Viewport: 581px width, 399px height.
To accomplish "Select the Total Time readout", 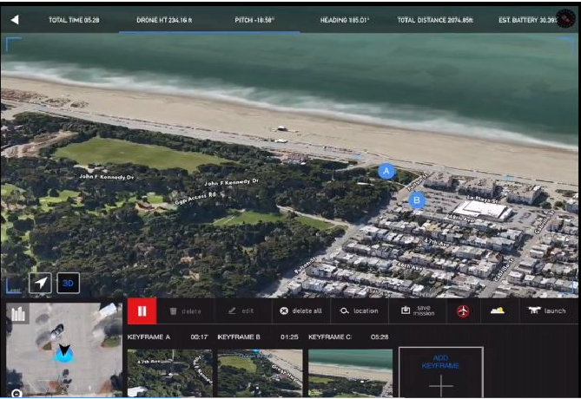I will (74, 20).
